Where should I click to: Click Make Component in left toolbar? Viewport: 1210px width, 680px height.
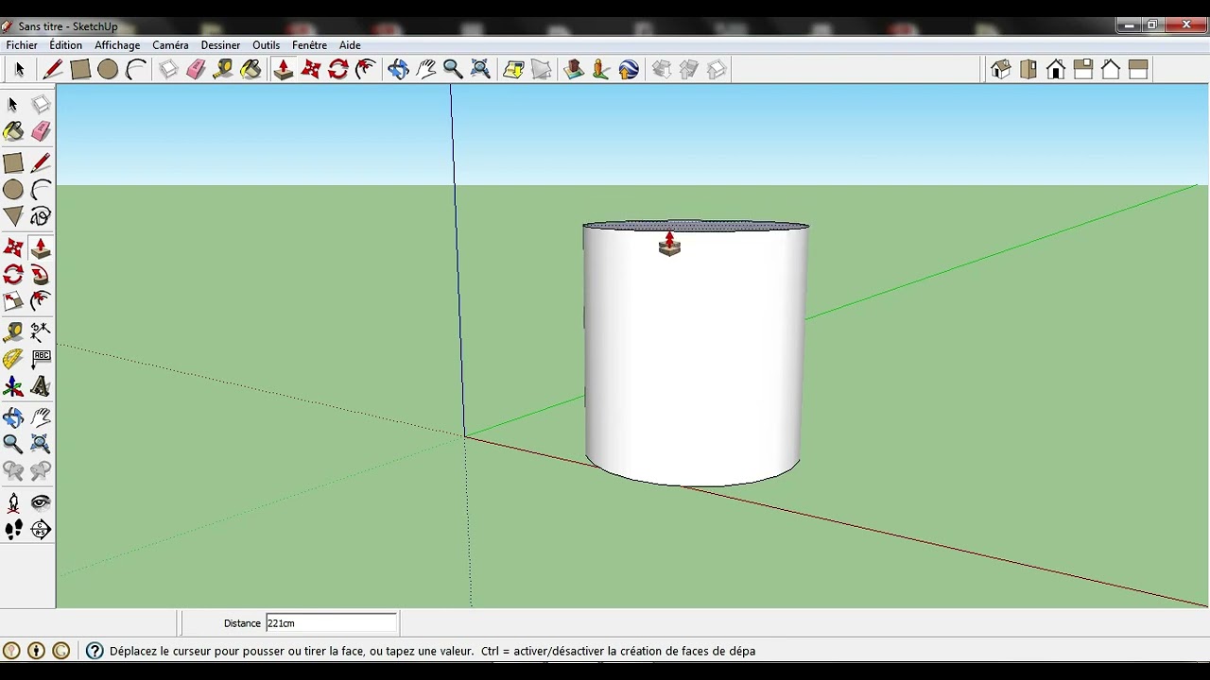pos(41,104)
